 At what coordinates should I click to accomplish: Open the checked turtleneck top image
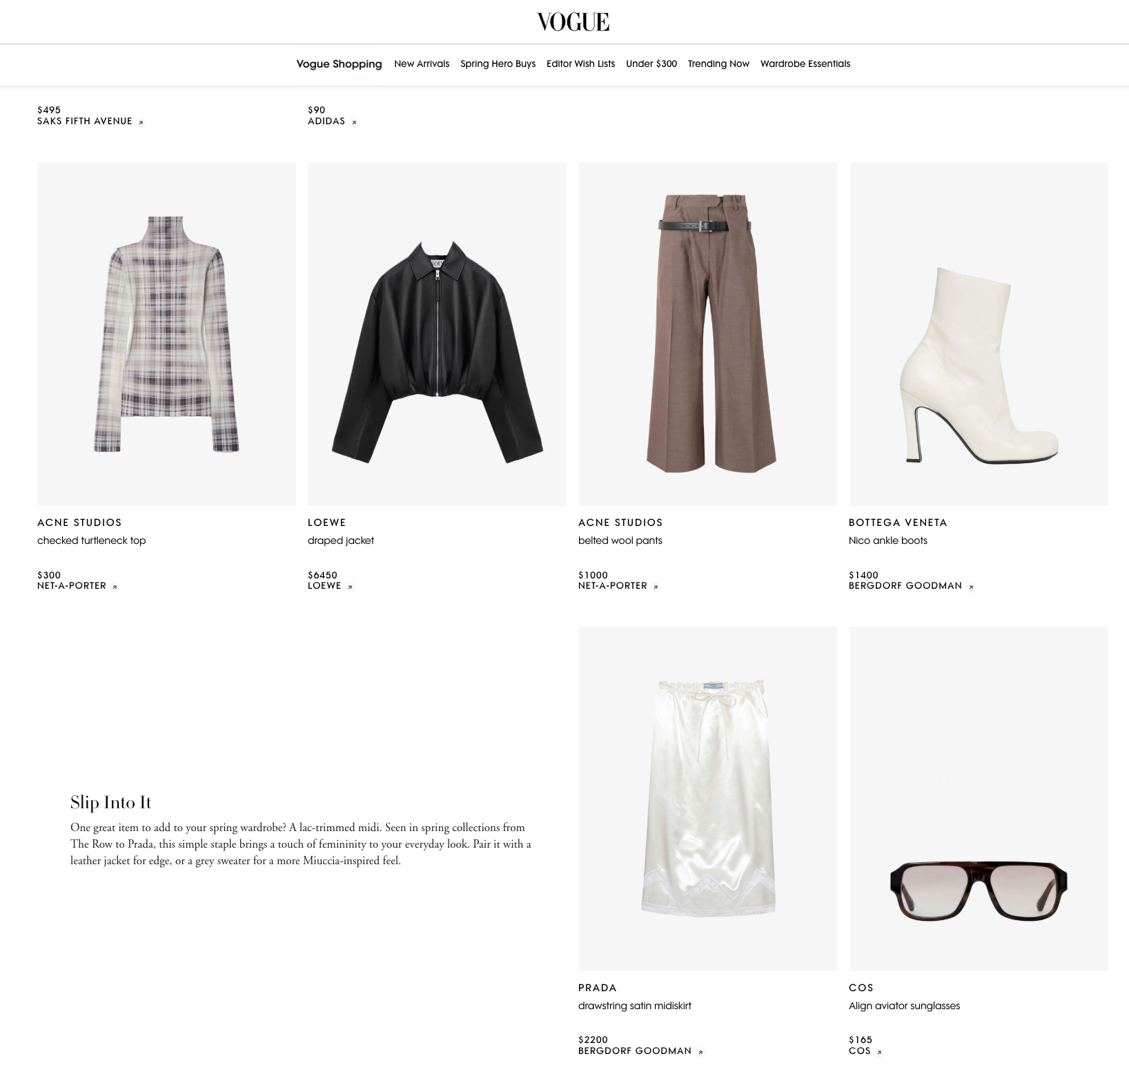coord(167,334)
